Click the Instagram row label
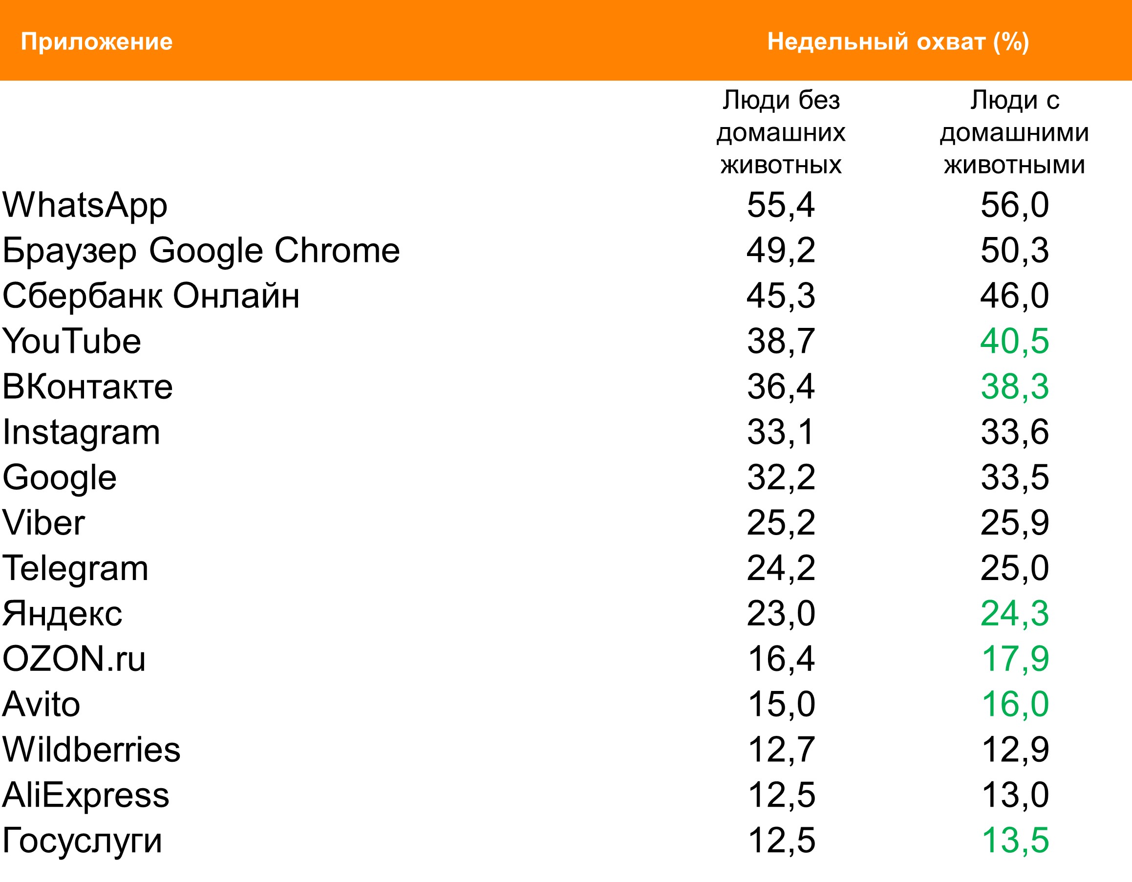This screenshot has width=1132, height=882. pyautogui.click(x=82, y=432)
